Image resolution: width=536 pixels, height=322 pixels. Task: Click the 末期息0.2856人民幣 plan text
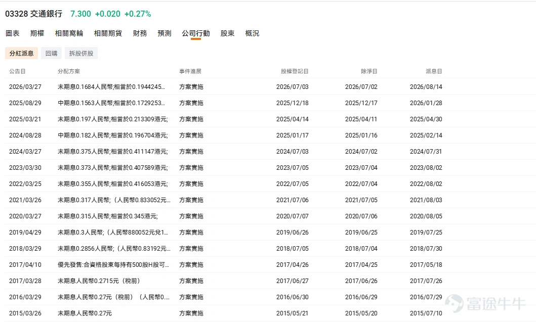pos(114,248)
